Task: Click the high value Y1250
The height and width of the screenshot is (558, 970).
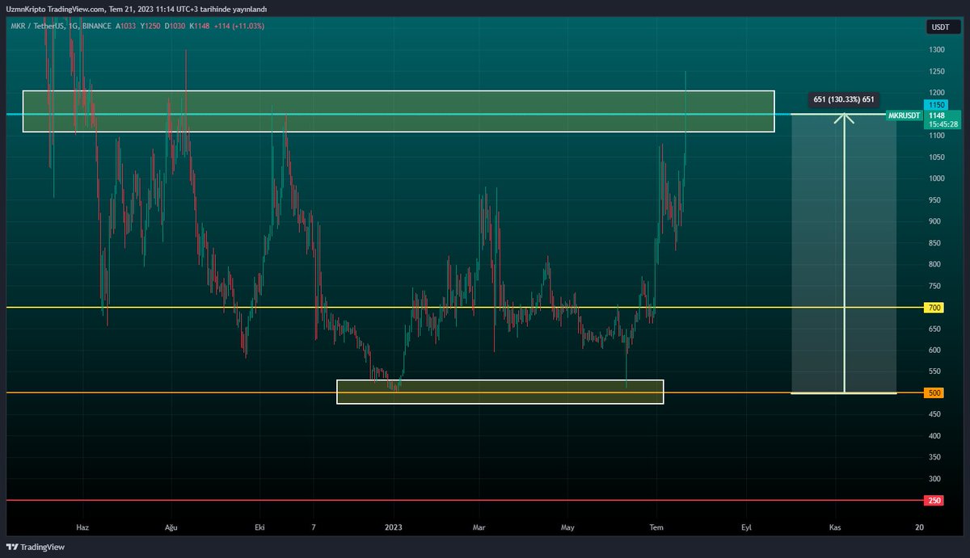Action: tap(150, 26)
